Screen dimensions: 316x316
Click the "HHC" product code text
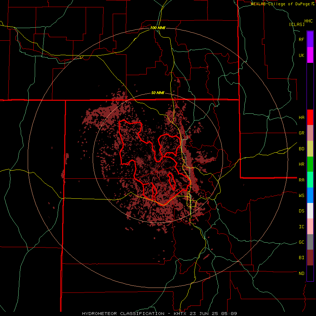[x=308, y=21]
